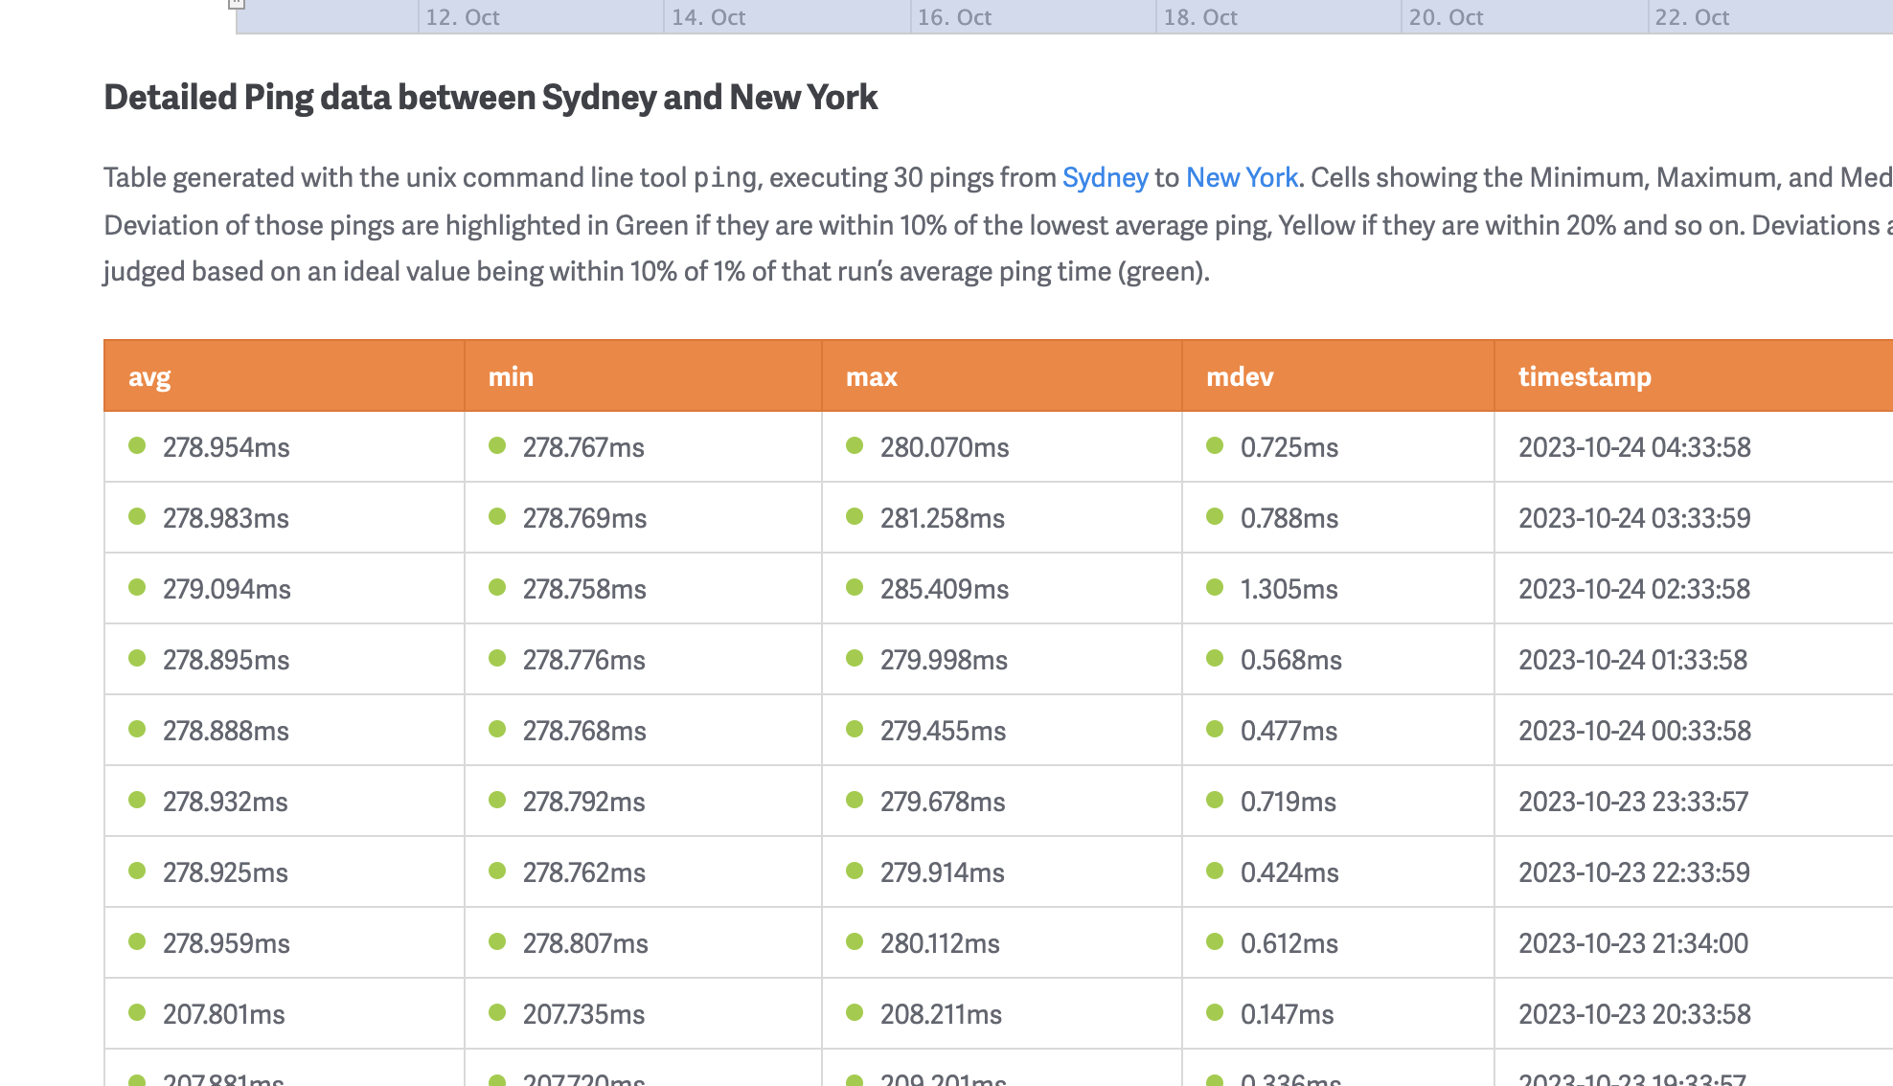Screen dimensions: 1893x1086
Task: Click the 12. Oct navigator label
Action: 462,17
